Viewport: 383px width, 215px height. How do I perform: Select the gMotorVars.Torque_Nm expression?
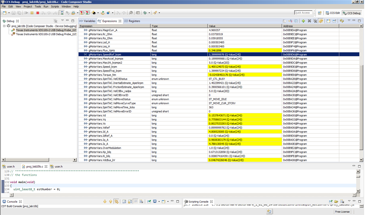coord(102,75)
